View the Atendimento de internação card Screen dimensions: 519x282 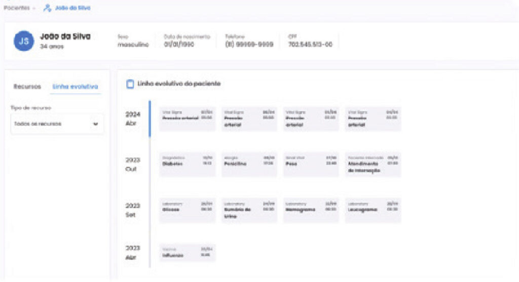tap(373, 164)
